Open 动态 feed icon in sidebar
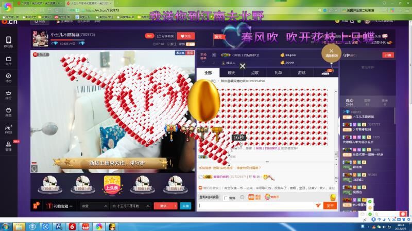The height and width of the screenshot is (231, 412). [8, 77]
